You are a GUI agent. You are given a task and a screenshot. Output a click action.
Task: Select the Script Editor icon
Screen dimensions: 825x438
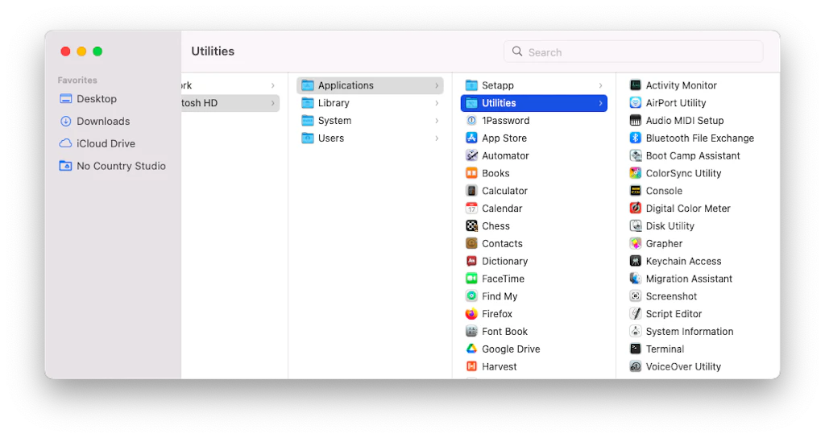pos(635,314)
